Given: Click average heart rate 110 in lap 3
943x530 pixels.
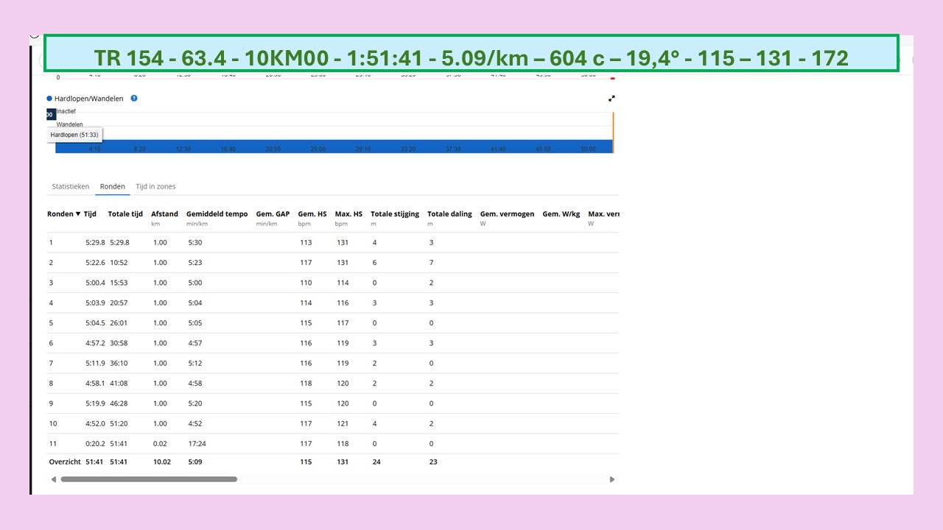Looking at the screenshot, I should [306, 283].
